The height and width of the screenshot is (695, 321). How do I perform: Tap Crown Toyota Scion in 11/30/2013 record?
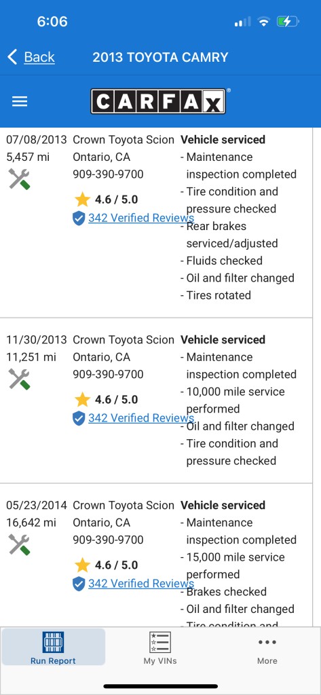click(124, 339)
